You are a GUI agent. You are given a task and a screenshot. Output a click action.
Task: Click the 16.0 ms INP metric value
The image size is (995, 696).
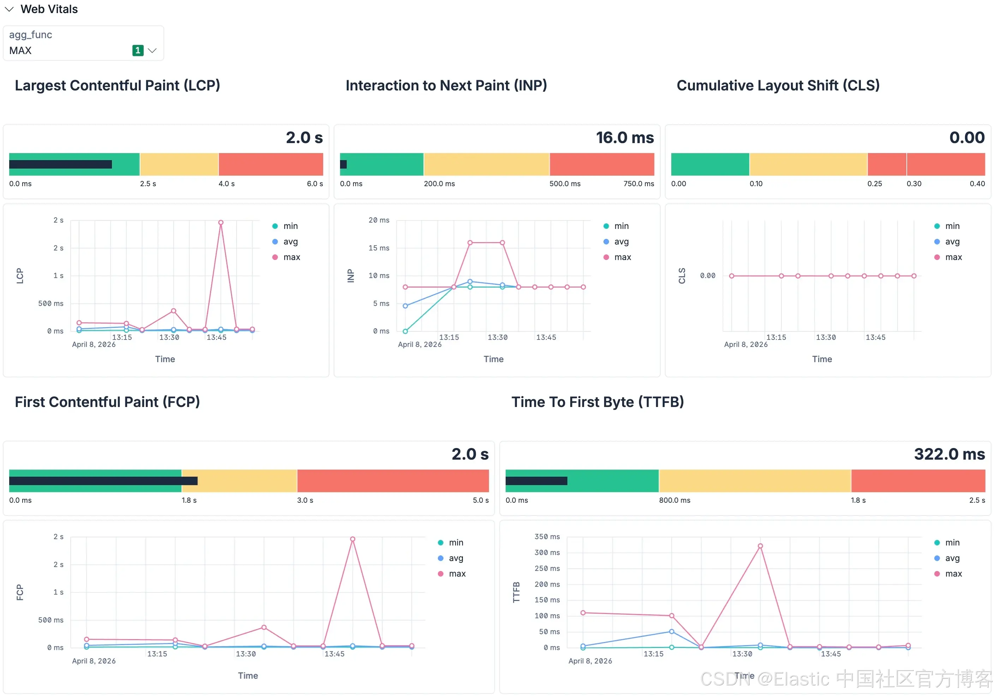[x=625, y=137]
